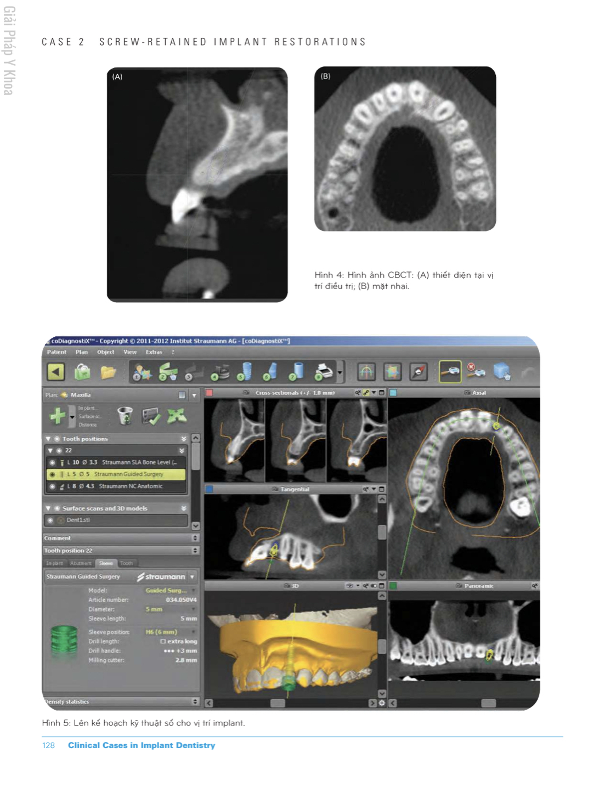Collapse Surface scans and 3D models section

[x=48, y=508]
